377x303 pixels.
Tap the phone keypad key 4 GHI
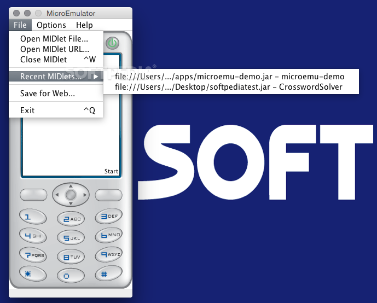pyautogui.click(x=33, y=235)
